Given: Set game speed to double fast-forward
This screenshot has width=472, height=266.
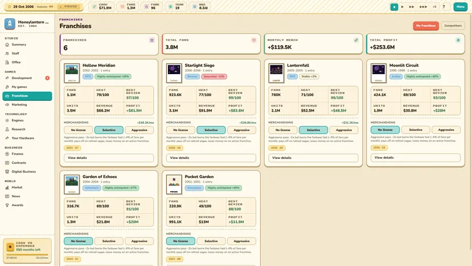Looking at the screenshot, I should 412,7.
